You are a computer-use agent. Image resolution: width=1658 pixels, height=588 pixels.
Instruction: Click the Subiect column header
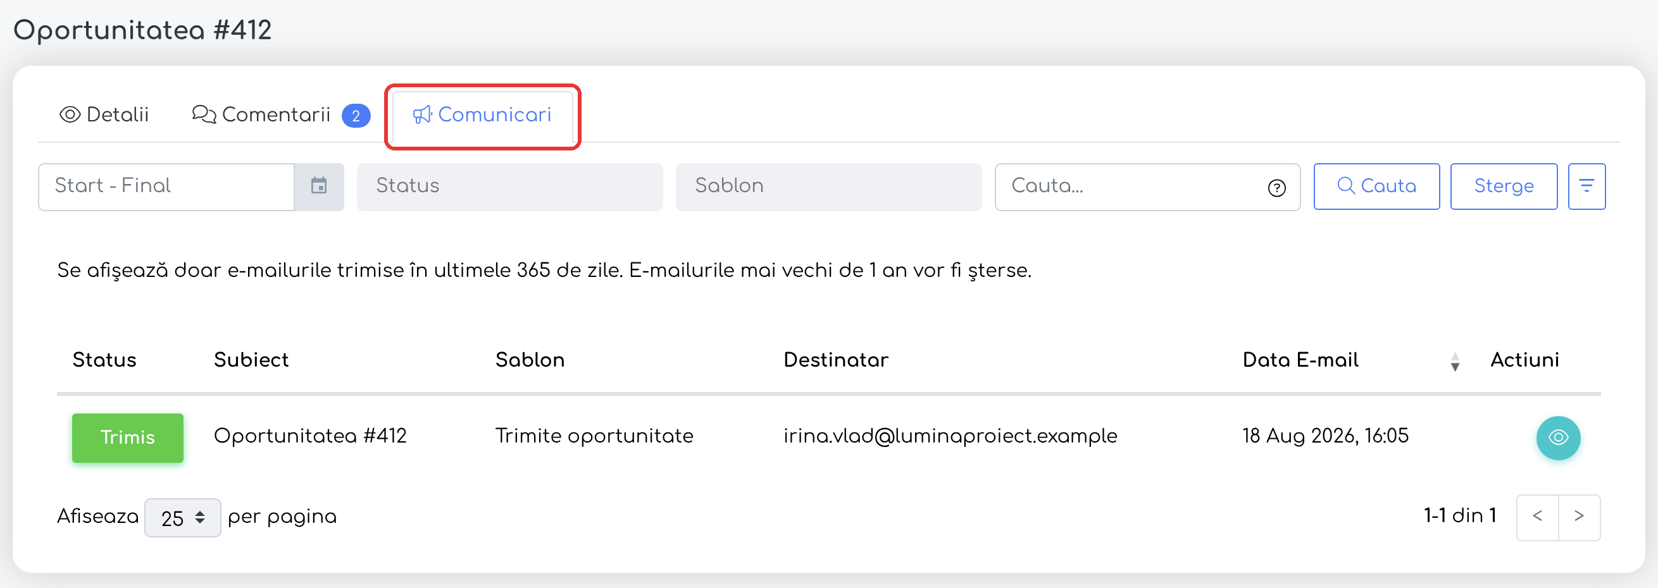251,360
